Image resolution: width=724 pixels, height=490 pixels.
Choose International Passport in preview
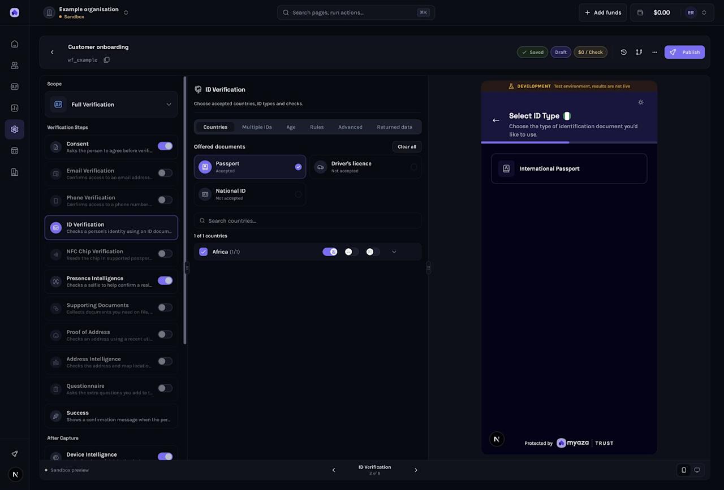point(569,168)
